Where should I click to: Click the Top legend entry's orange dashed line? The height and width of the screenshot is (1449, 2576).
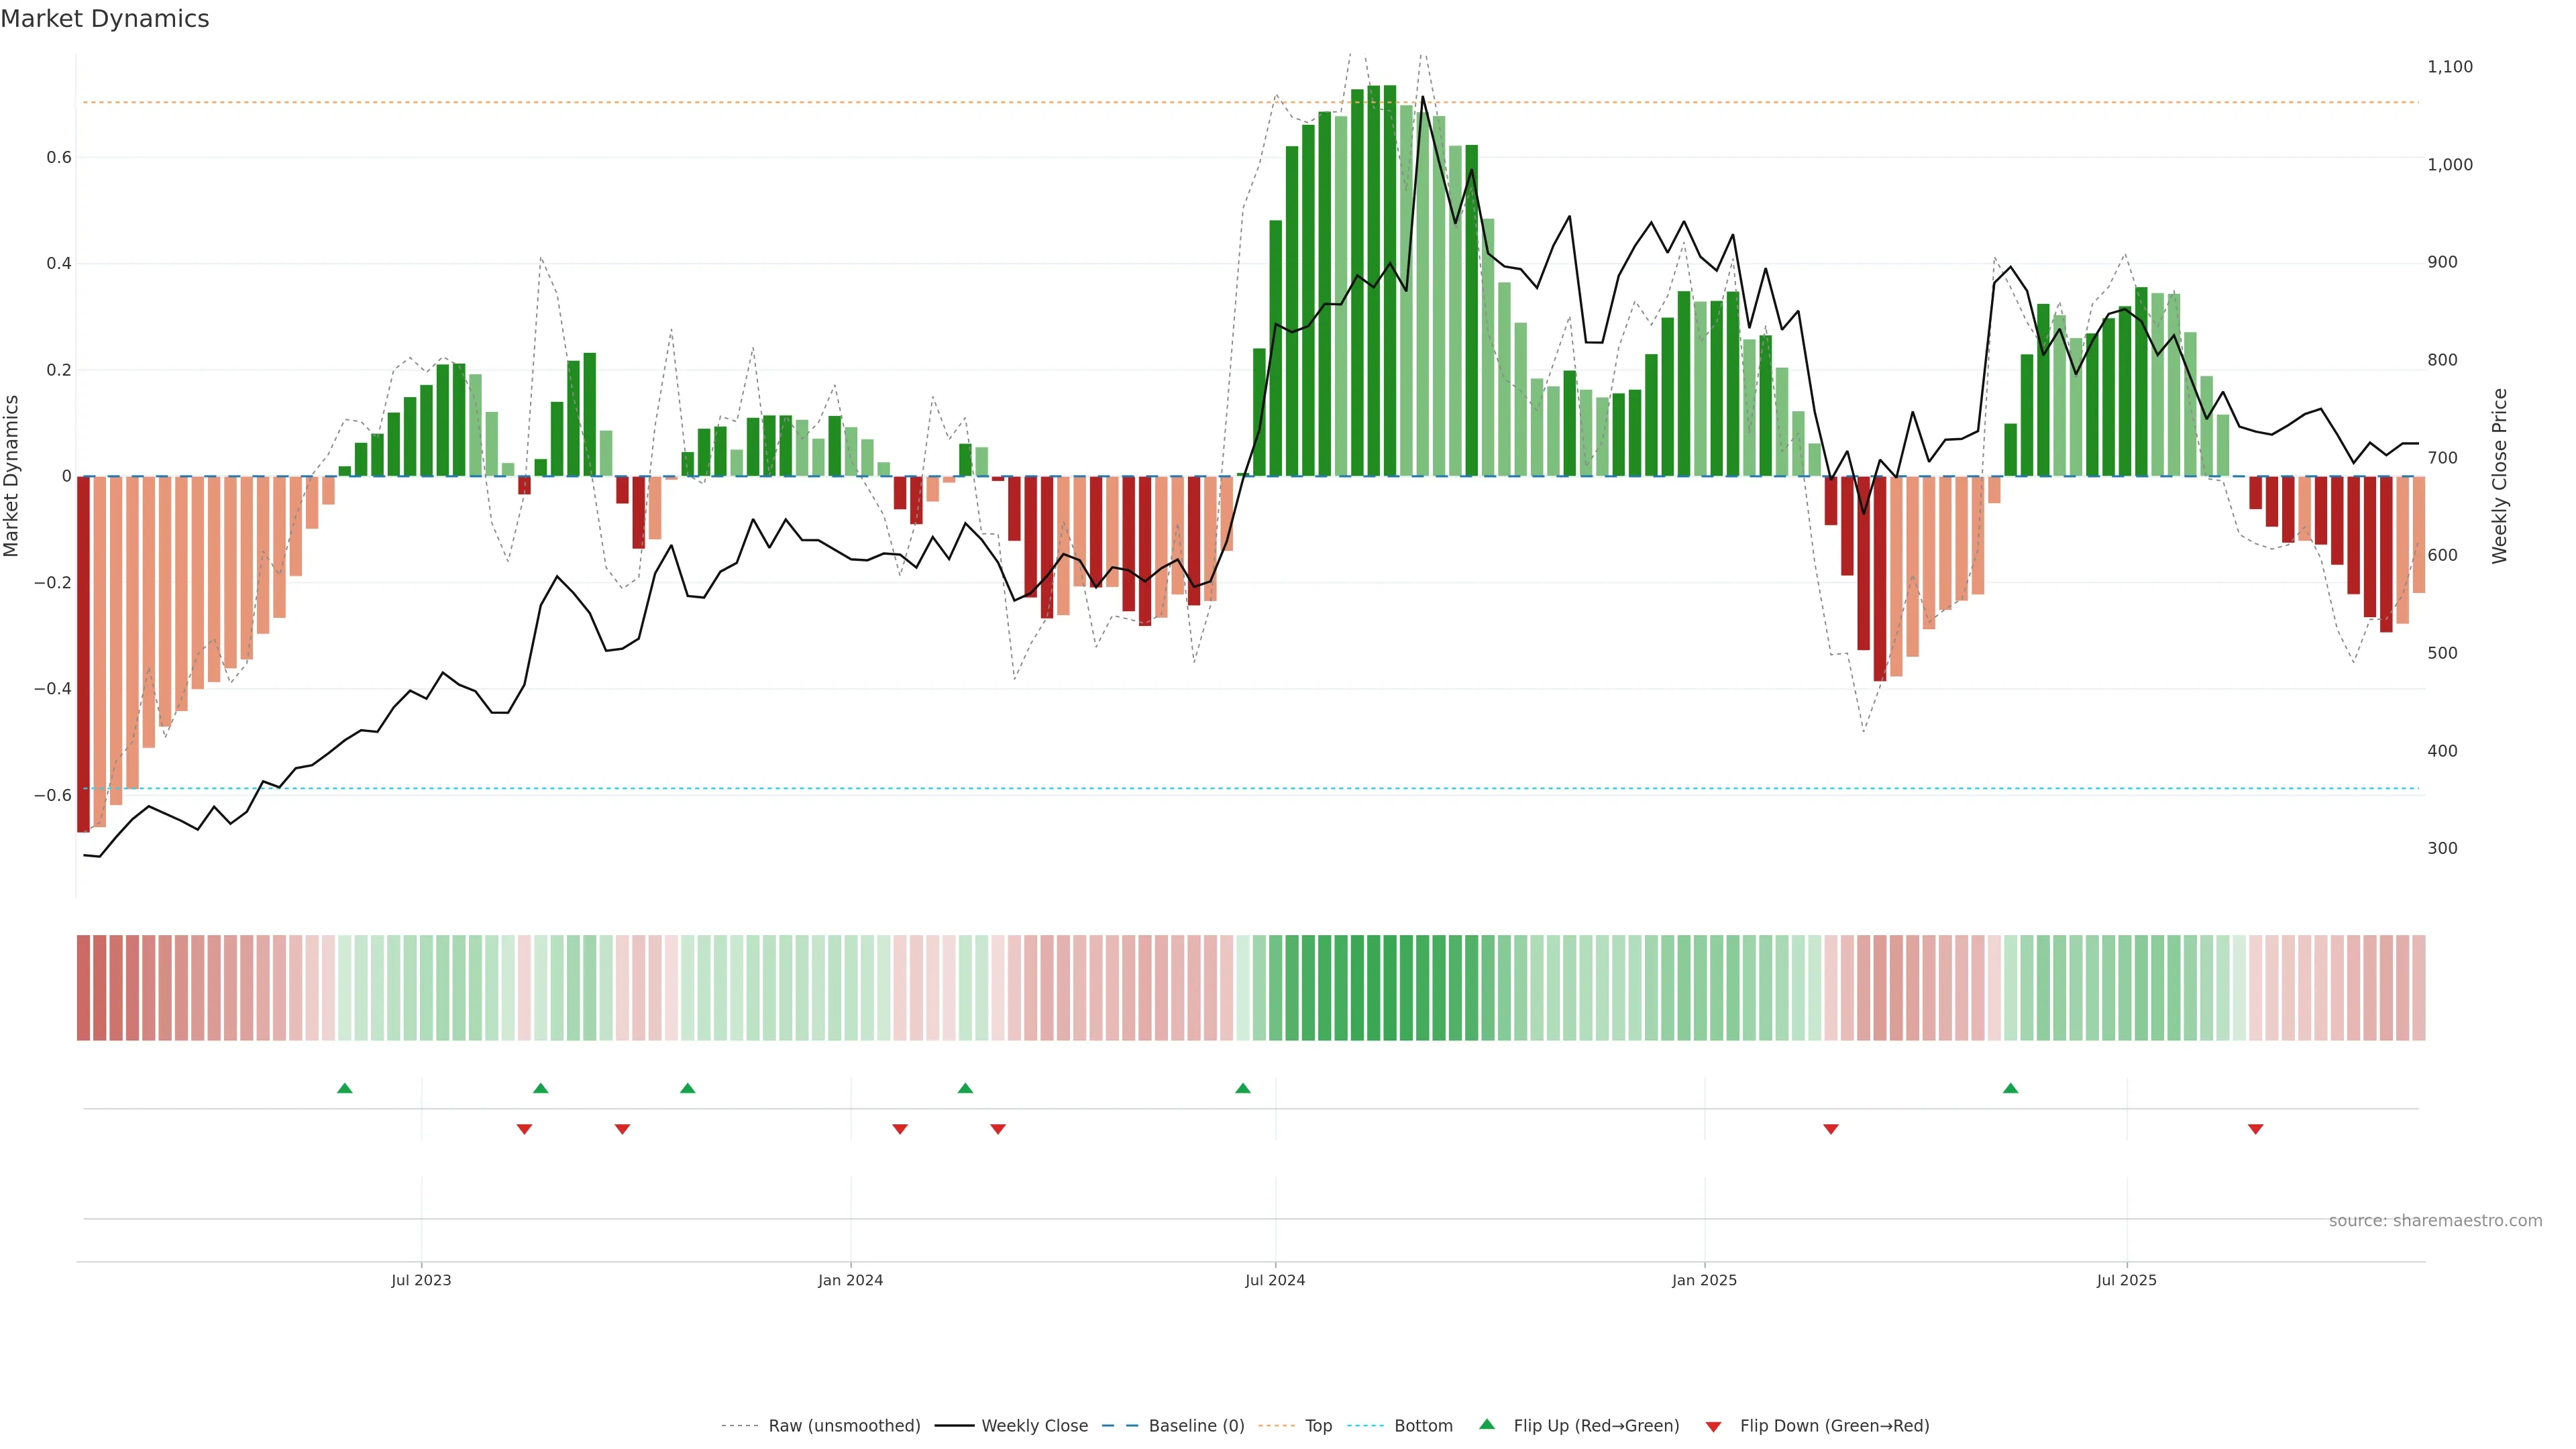(x=1276, y=1426)
